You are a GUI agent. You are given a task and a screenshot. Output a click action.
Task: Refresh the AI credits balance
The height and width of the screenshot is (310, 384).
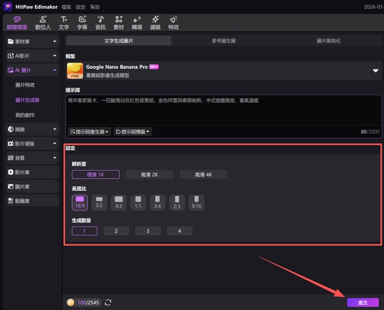coord(108,303)
